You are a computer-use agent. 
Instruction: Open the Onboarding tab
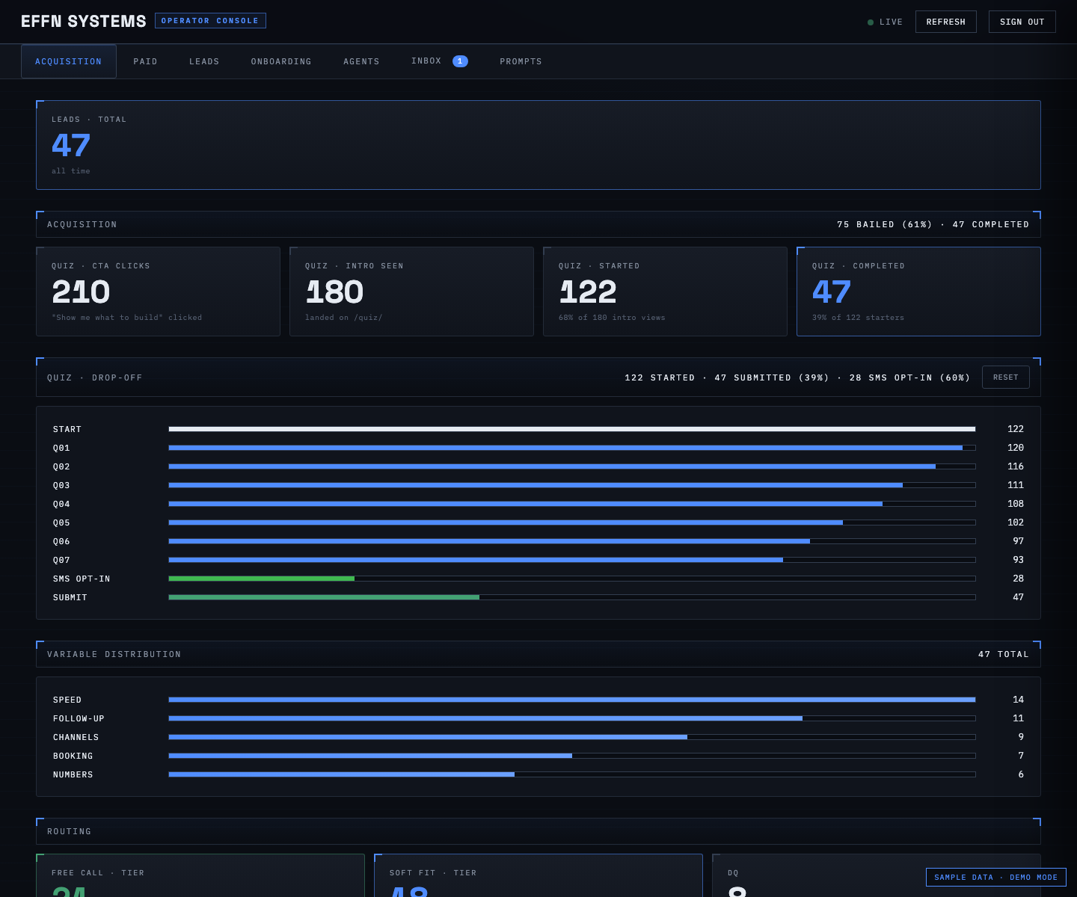pos(281,61)
